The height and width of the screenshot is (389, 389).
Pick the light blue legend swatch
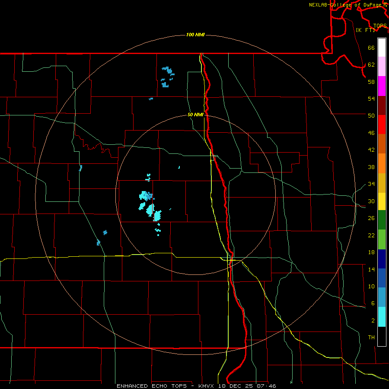point(382,297)
